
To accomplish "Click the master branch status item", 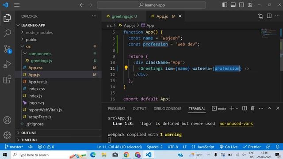I will (14, 147).
